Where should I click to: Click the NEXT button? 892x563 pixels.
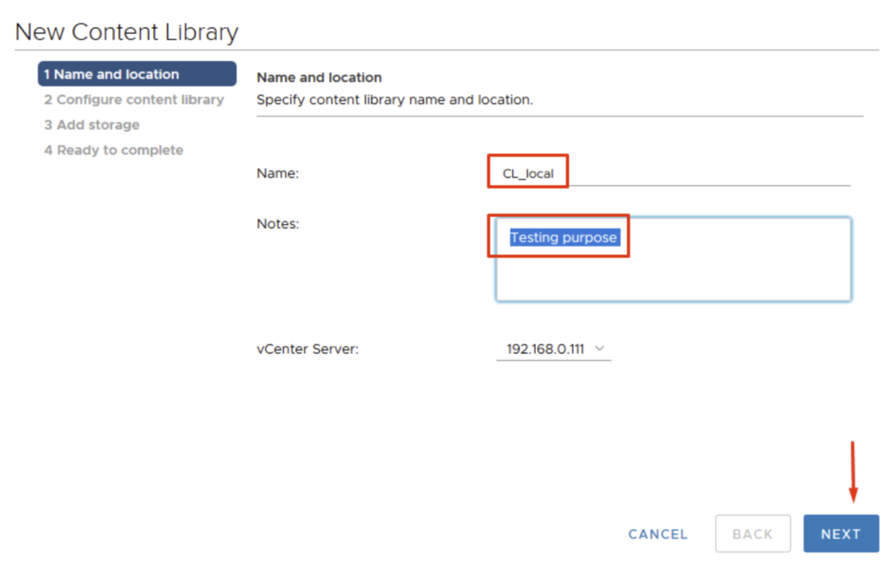point(841,533)
